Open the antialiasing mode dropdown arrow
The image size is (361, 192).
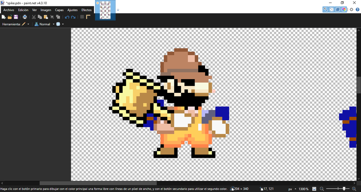(x=63, y=24)
